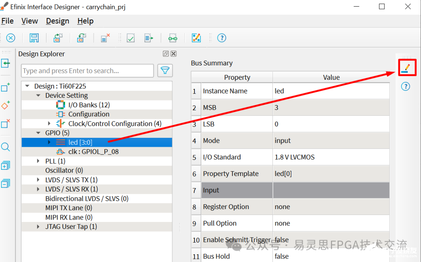Select clk : GPIOL_P_08 in the tree
The image size is (421, 262).
pyautogui.click(x=93, y=152)
